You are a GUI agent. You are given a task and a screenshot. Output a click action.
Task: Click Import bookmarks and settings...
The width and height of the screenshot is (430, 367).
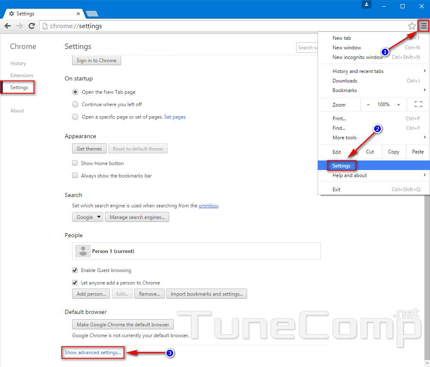206,294
